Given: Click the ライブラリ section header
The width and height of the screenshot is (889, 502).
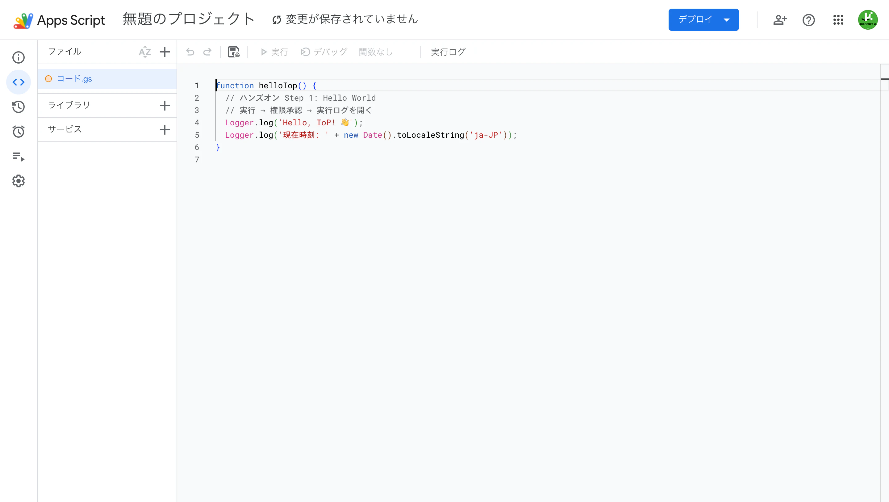Looking at the screenshot, I should point(69,105).
